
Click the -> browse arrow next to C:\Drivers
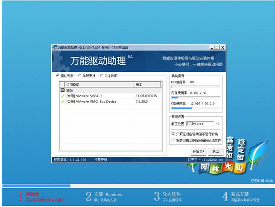tap(217, 124)
